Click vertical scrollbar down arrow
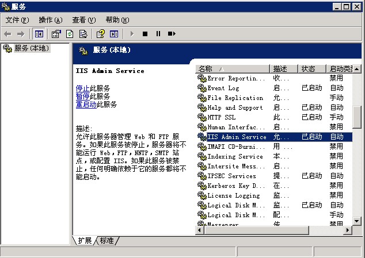This screenshot has width=365, height=258. [x=356, y=221]
